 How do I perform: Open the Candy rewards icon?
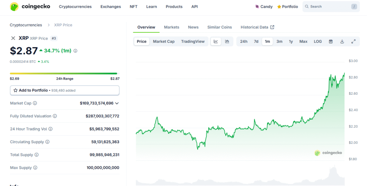(257, 6)
